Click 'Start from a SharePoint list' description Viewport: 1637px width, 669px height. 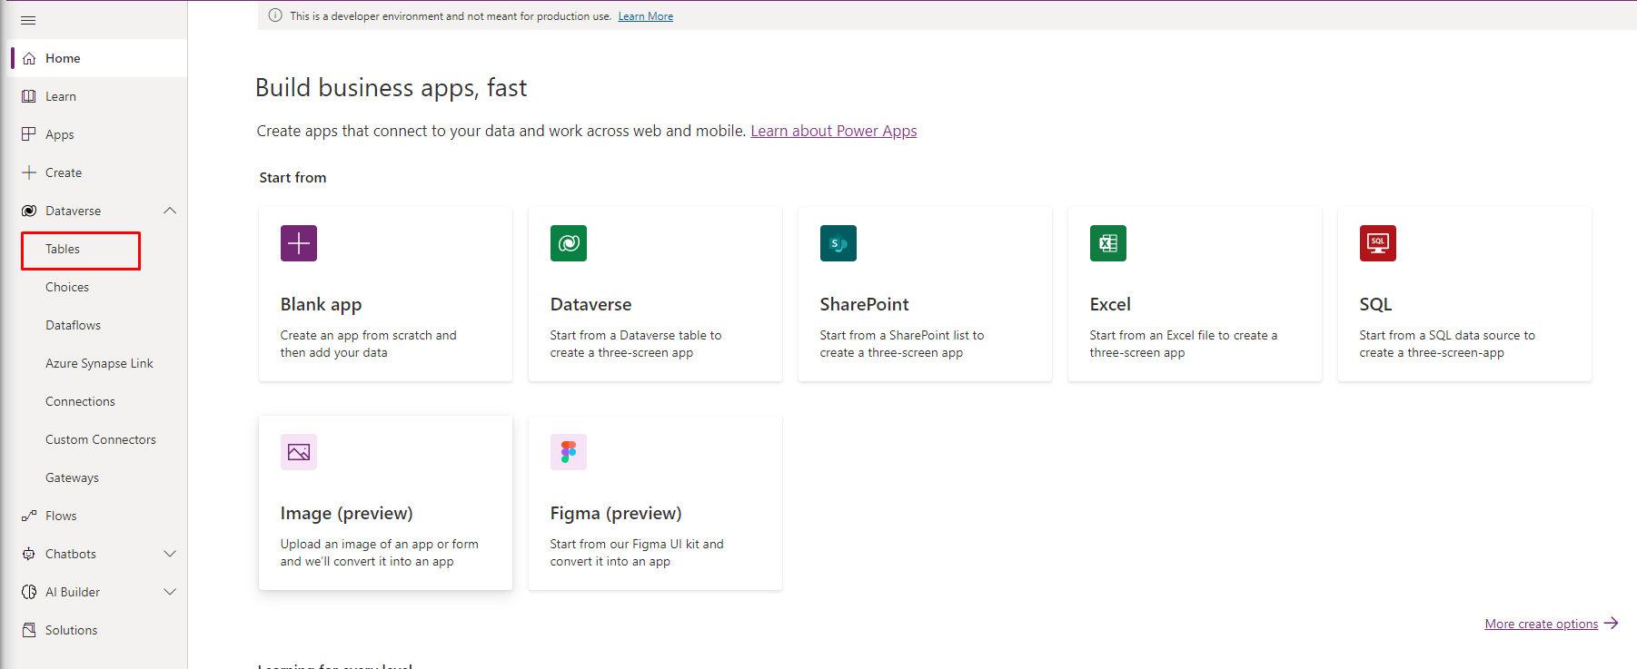pos(902,344)
